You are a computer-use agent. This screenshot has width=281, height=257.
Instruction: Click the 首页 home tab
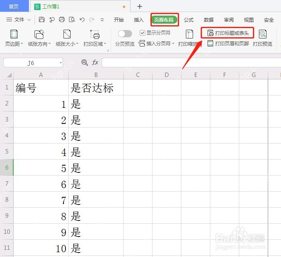(x=14, y=6)
